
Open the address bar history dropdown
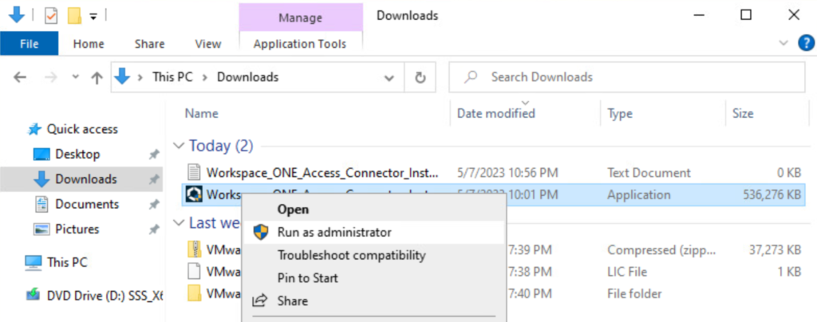coord(389,77)
